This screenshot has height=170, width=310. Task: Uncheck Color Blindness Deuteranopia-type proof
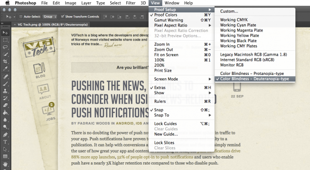pos(255,79)
